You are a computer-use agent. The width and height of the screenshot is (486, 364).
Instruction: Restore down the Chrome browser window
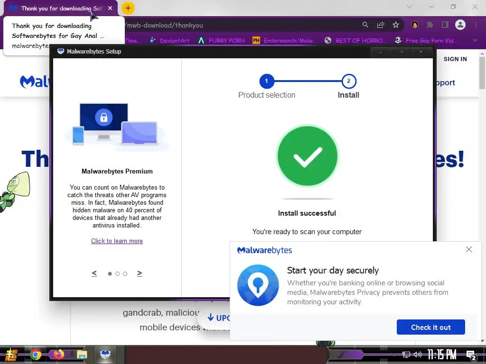[x=453, y=7]
